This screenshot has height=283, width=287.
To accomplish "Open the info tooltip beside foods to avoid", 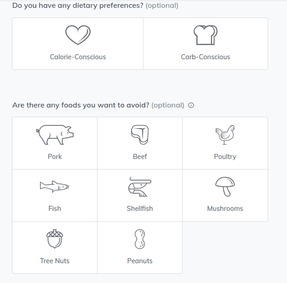I will 191,105.
